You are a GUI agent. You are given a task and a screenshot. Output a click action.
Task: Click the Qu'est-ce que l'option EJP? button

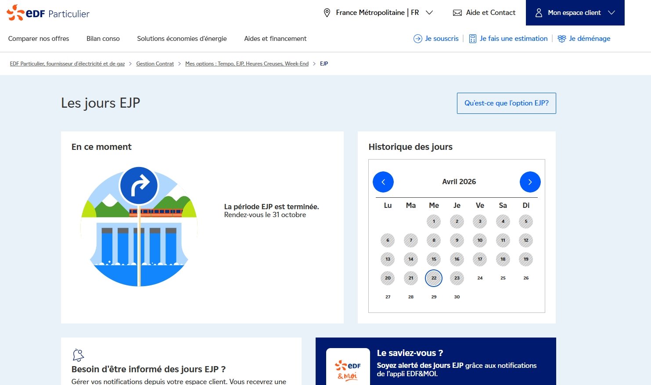(506, 103)
